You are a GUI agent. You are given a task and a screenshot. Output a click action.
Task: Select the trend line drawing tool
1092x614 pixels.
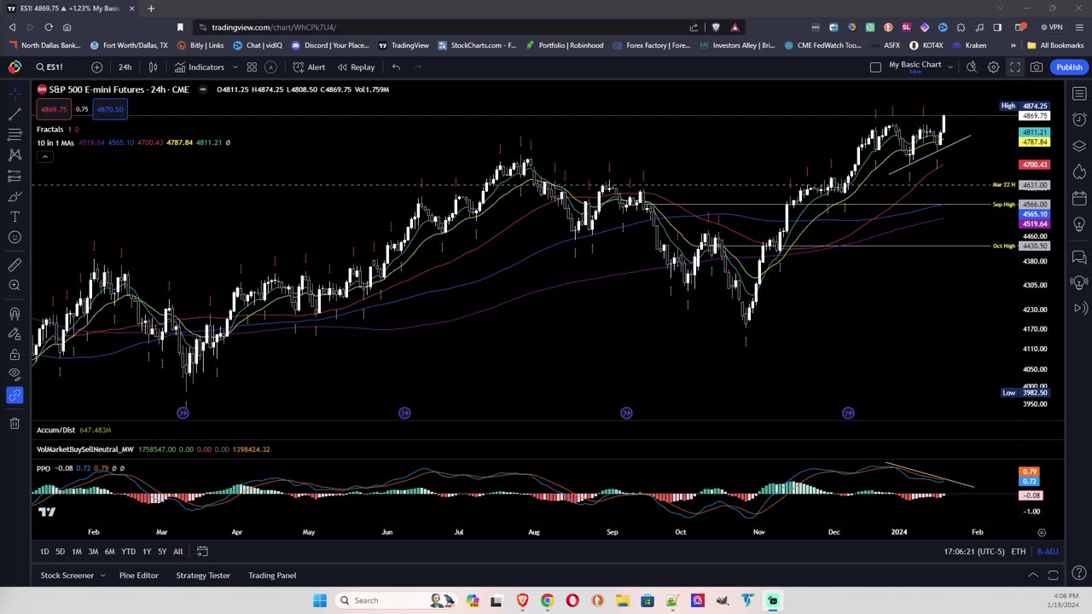tap(15, 113)
